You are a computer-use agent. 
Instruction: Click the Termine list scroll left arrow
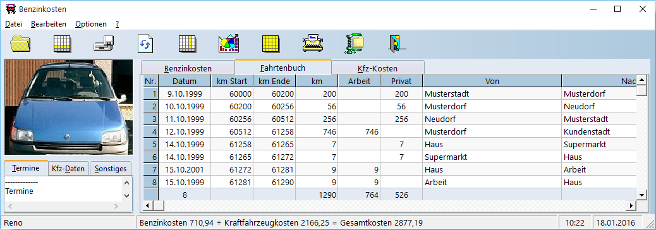tap(11, 206)
